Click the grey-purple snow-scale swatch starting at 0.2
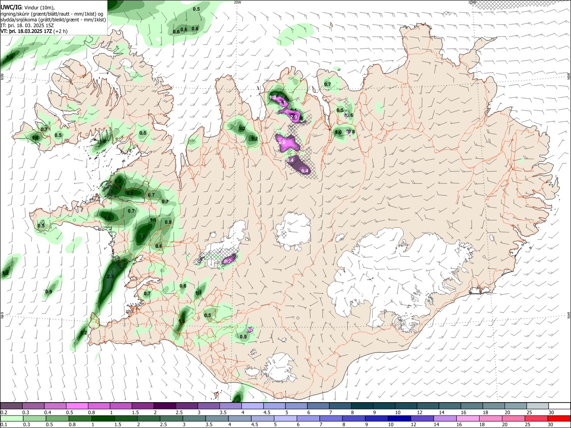The height and width of the screenshot is (428, 571). coord(11,406)
